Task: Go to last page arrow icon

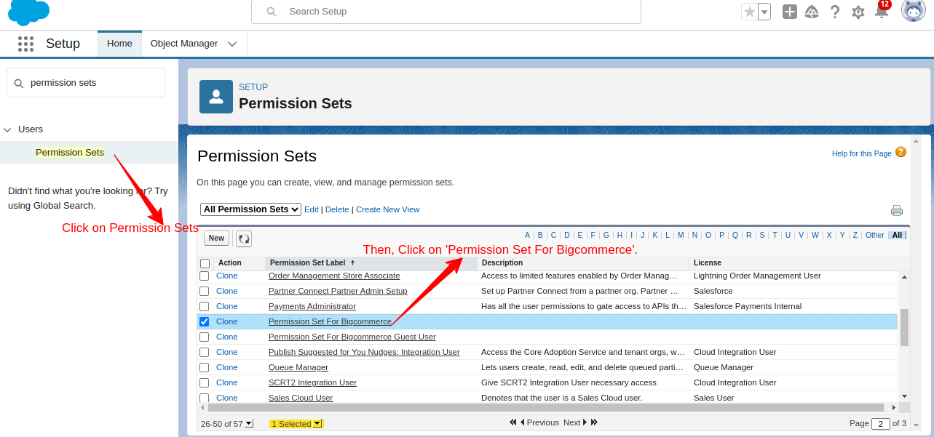Action: coord(594,422)
